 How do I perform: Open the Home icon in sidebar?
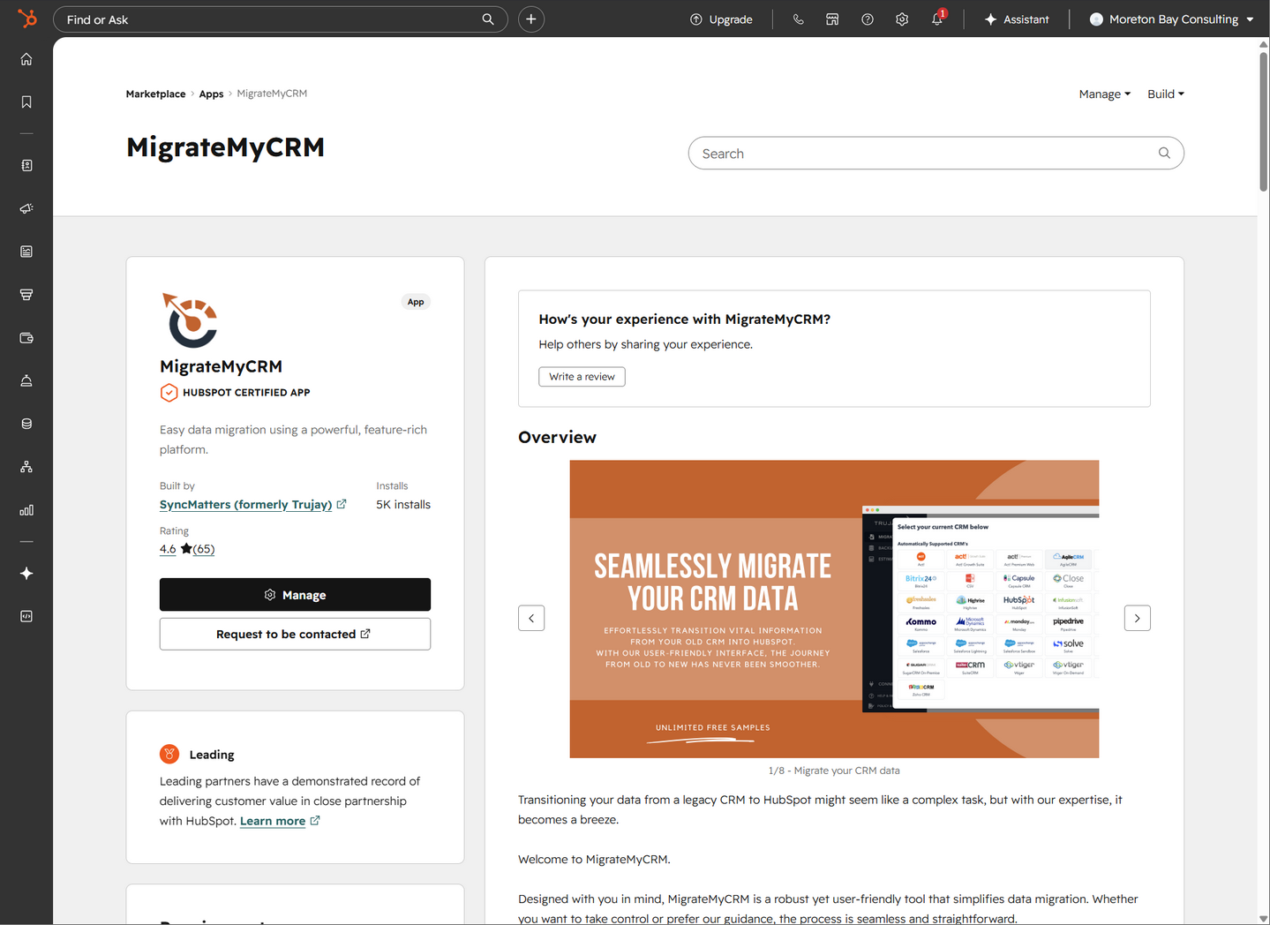pos(26,59)
